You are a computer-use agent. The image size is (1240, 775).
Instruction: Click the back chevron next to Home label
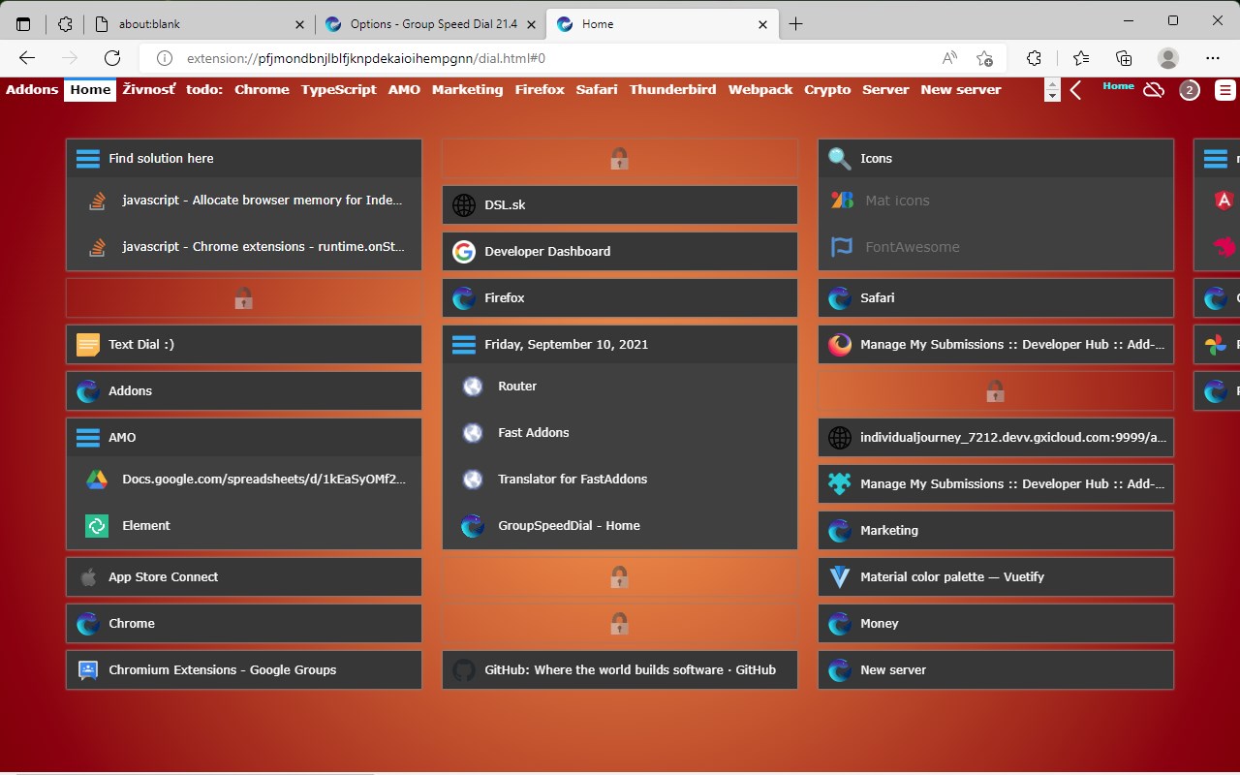tap(1077, 89)
